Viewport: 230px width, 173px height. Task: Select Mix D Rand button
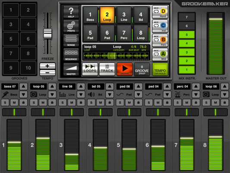click(x=160, y=12)
